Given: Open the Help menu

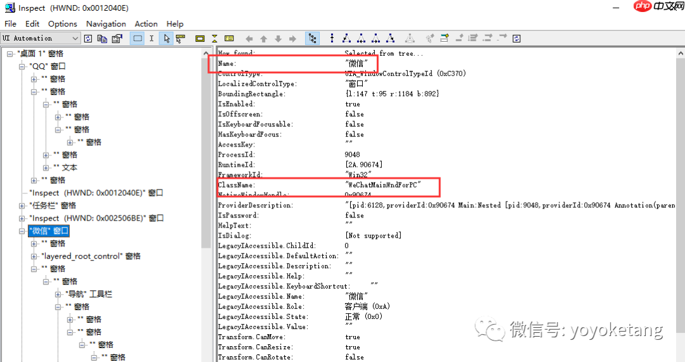Looking at the screenshot, I should (175, 24).
